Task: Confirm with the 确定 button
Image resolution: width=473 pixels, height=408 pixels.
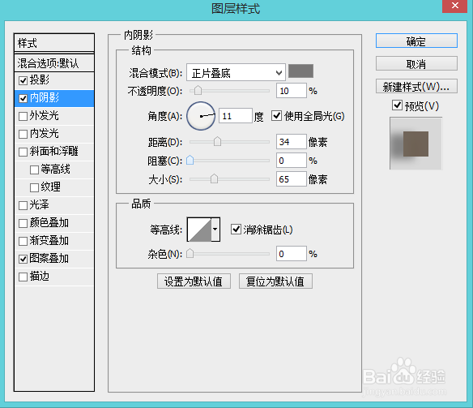Action: pos(416,41)
